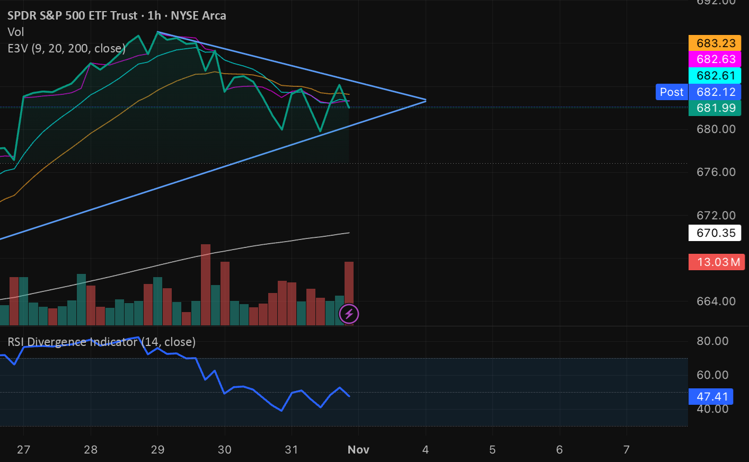The image size is (749, 462).
Task: Click the Nov label on the time axis
Action: tap(358, 449)
